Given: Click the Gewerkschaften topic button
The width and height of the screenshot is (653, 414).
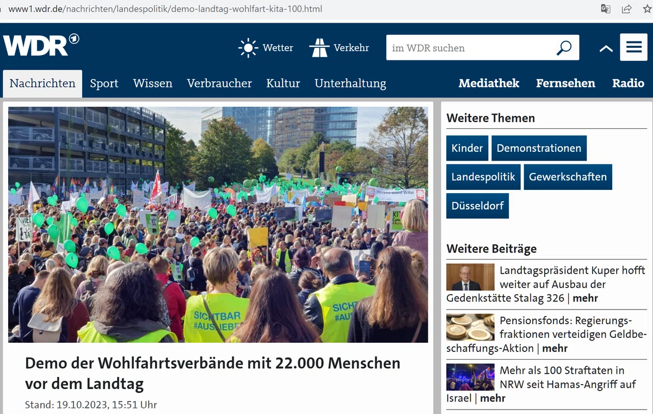Looking at the screenshot, I should (x=568, y=177).
